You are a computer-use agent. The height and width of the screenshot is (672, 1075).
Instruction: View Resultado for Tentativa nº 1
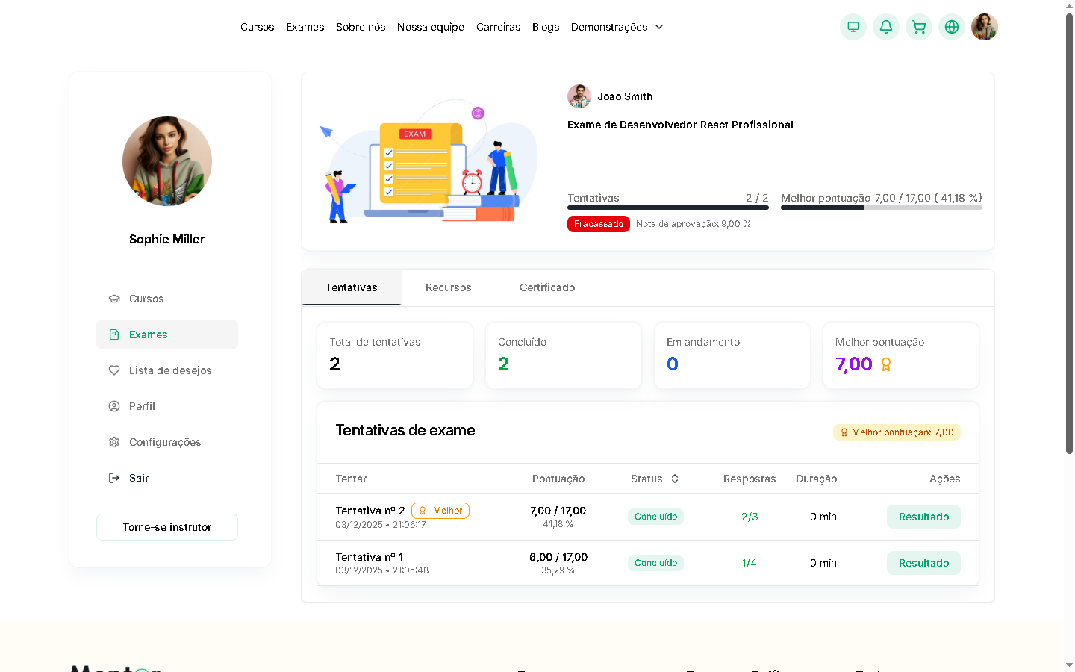tap(923, 563)
